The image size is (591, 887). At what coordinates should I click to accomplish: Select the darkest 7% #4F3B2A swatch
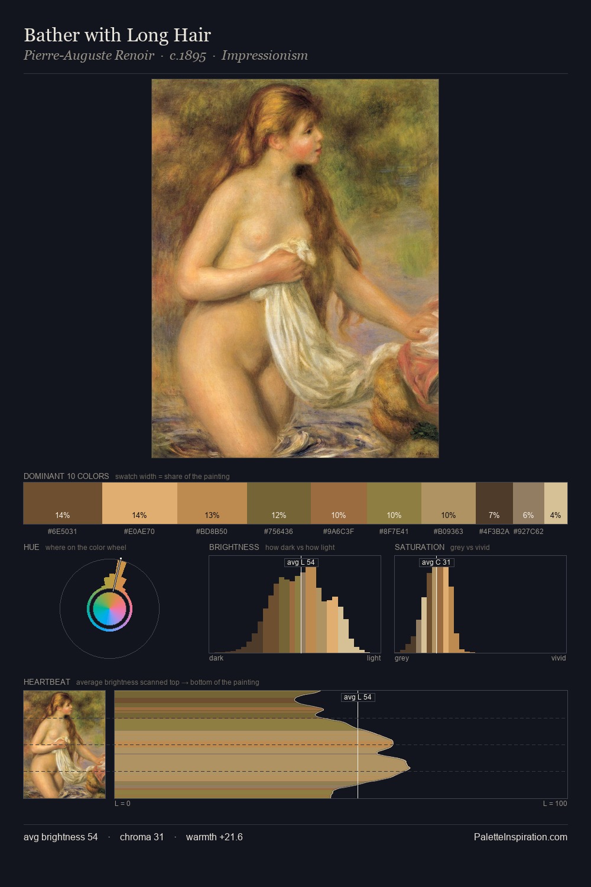(494, 503)
